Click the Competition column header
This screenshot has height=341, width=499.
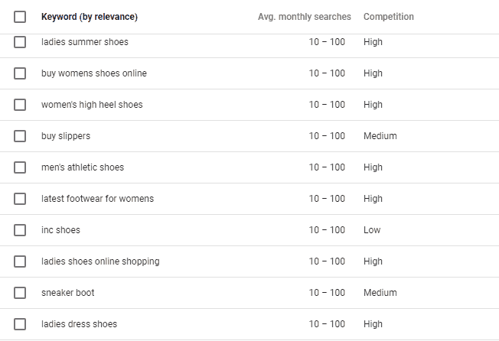point(389,17)
